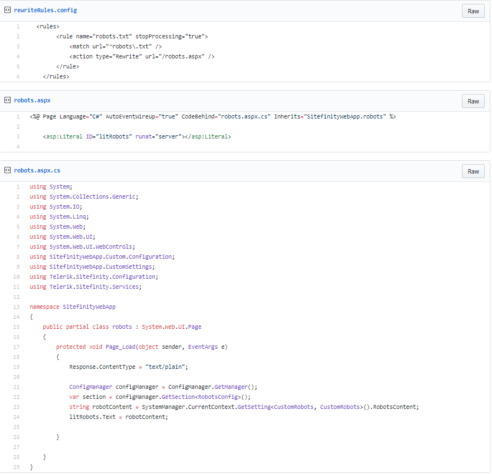Select line number 6 in rewriteRules.config

pyautogui.click(x=18, y=77)
